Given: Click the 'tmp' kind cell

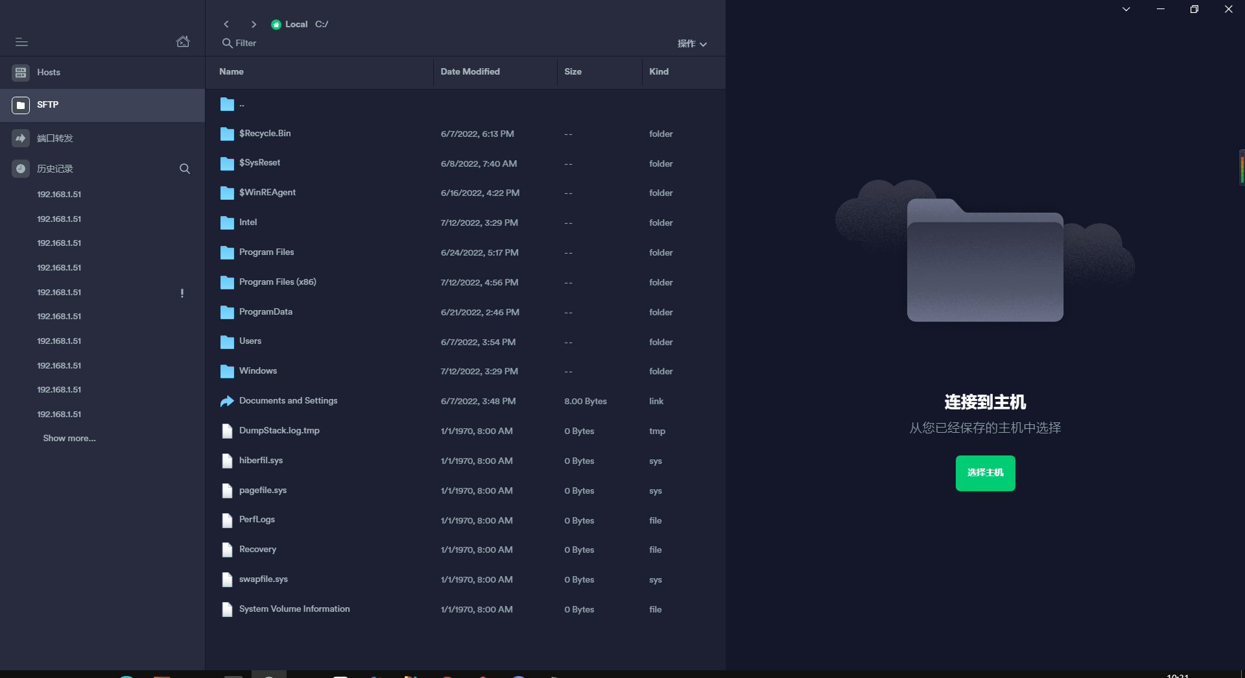Looking at the screenshot, I should (657, 431).
